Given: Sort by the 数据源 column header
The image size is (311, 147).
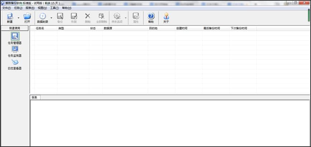Looking at the screenshot, I should (x=125, y=28).
